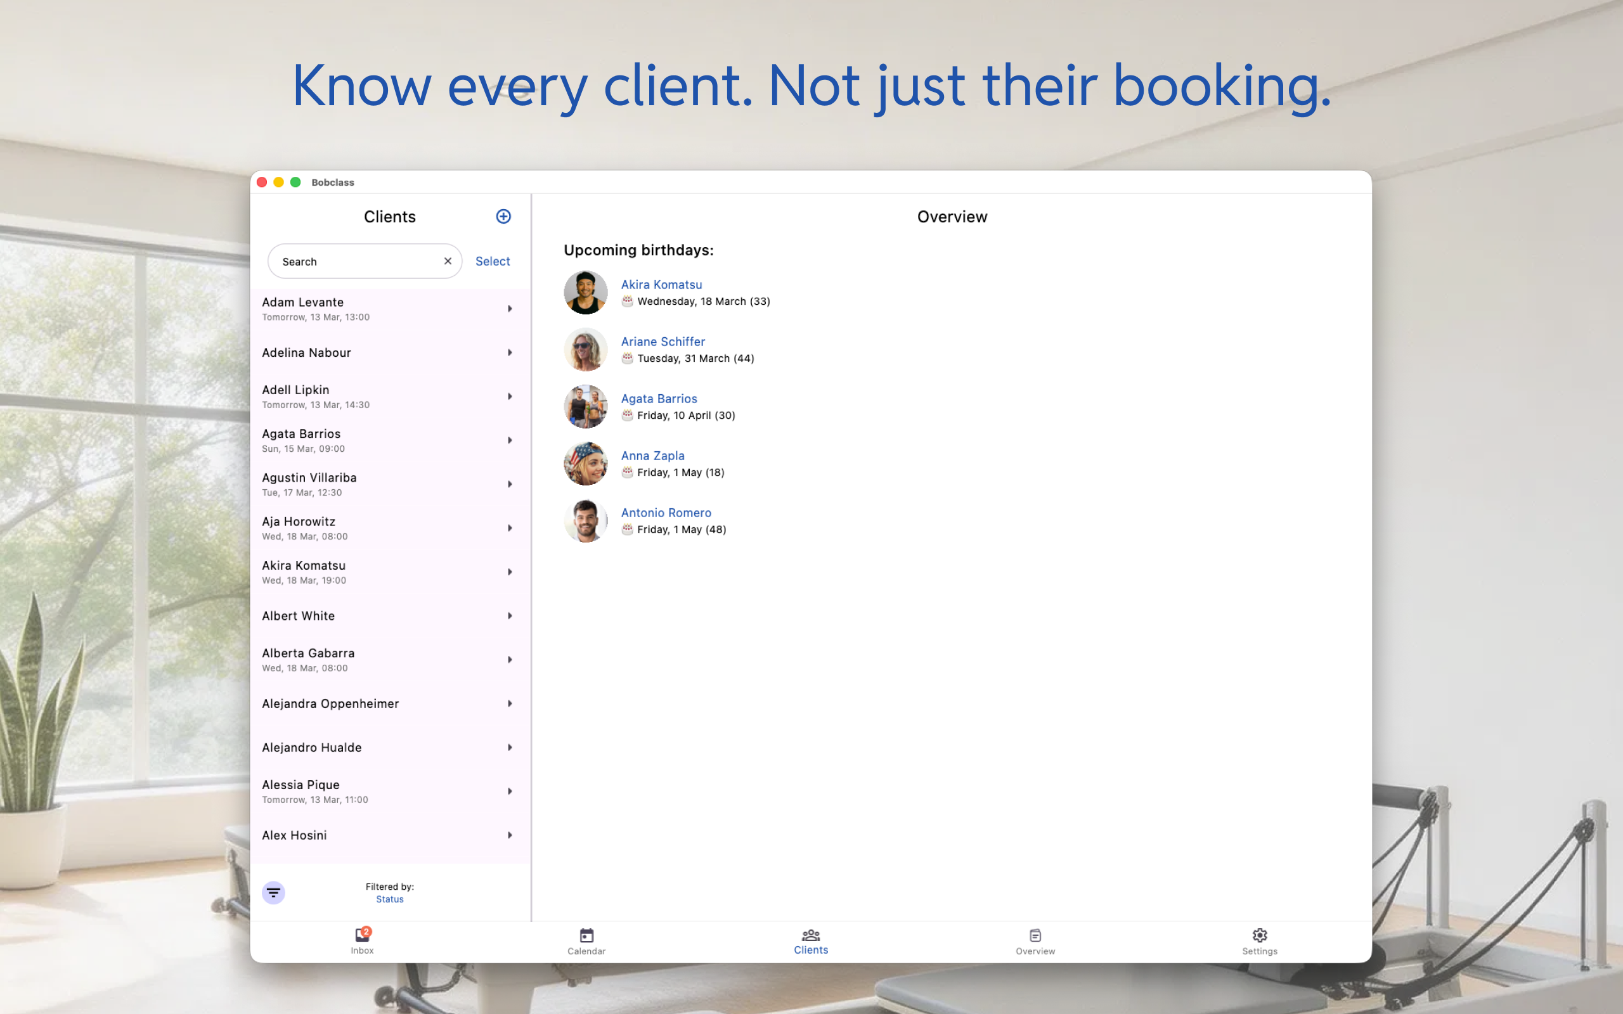This screenshot has height=1014, width=1623.
Task: Clear the search field with X icon
Action: click(x=448, y=261)
